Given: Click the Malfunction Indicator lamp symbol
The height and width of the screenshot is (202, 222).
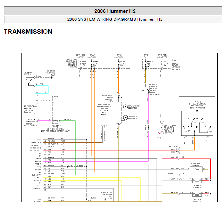Looking at the screenshot, I should [125, 107].
